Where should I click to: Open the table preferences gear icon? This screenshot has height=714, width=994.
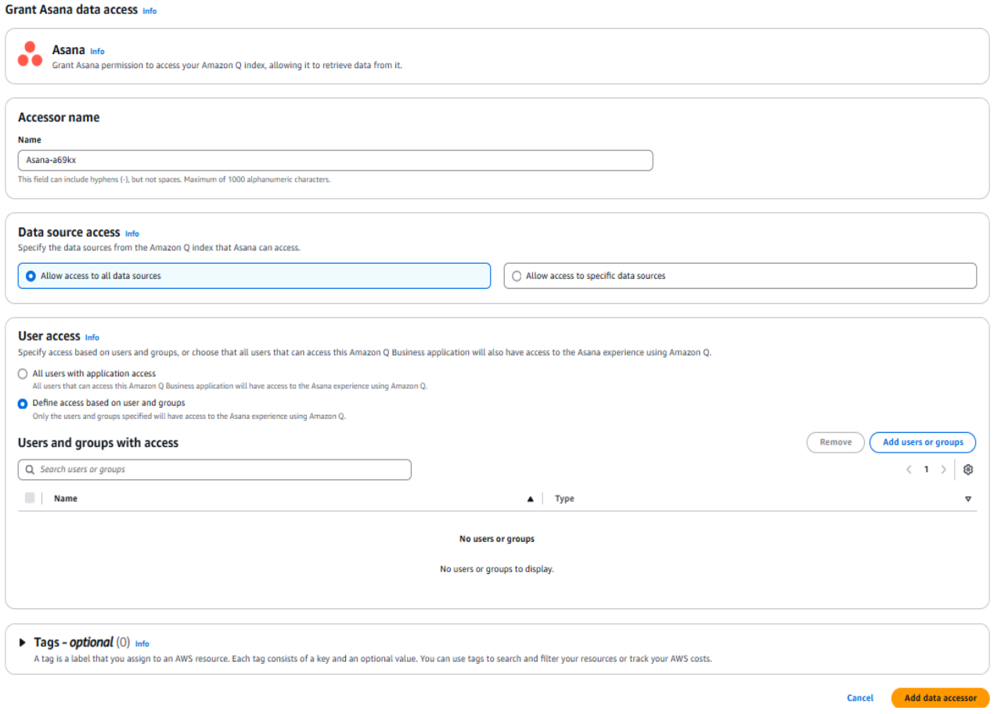968,469
